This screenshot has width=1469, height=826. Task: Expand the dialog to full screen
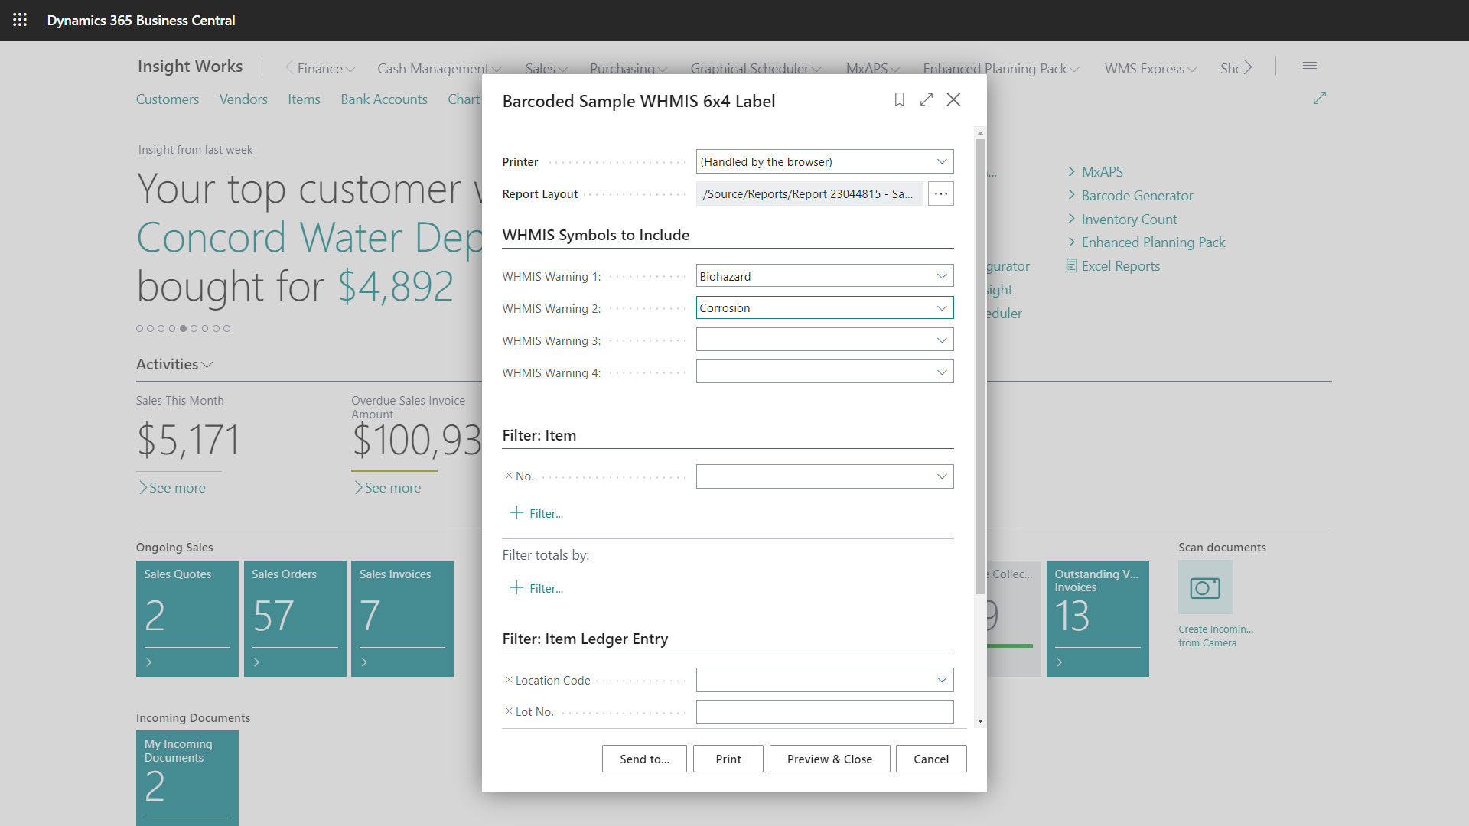[927, 99]
